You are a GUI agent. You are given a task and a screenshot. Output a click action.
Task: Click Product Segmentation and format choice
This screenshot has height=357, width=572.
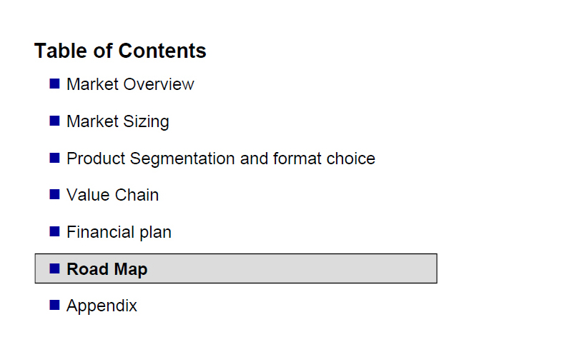(221, 159)
